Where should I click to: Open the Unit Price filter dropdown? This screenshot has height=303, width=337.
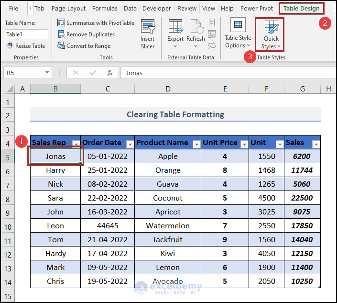(244, 144)
